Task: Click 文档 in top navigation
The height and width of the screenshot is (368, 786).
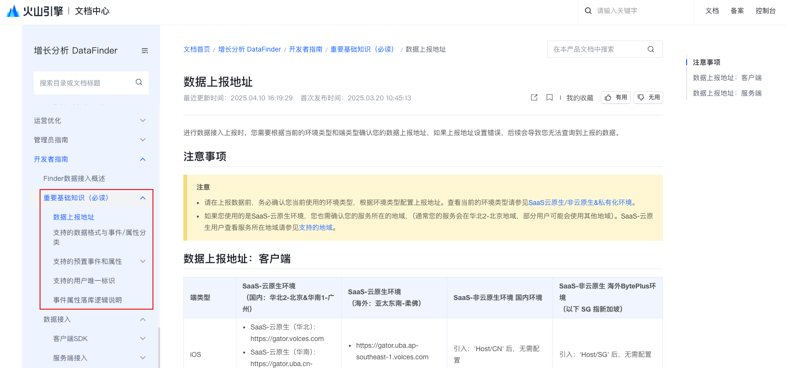Action: pyautogui.click(x=712, y=11)
